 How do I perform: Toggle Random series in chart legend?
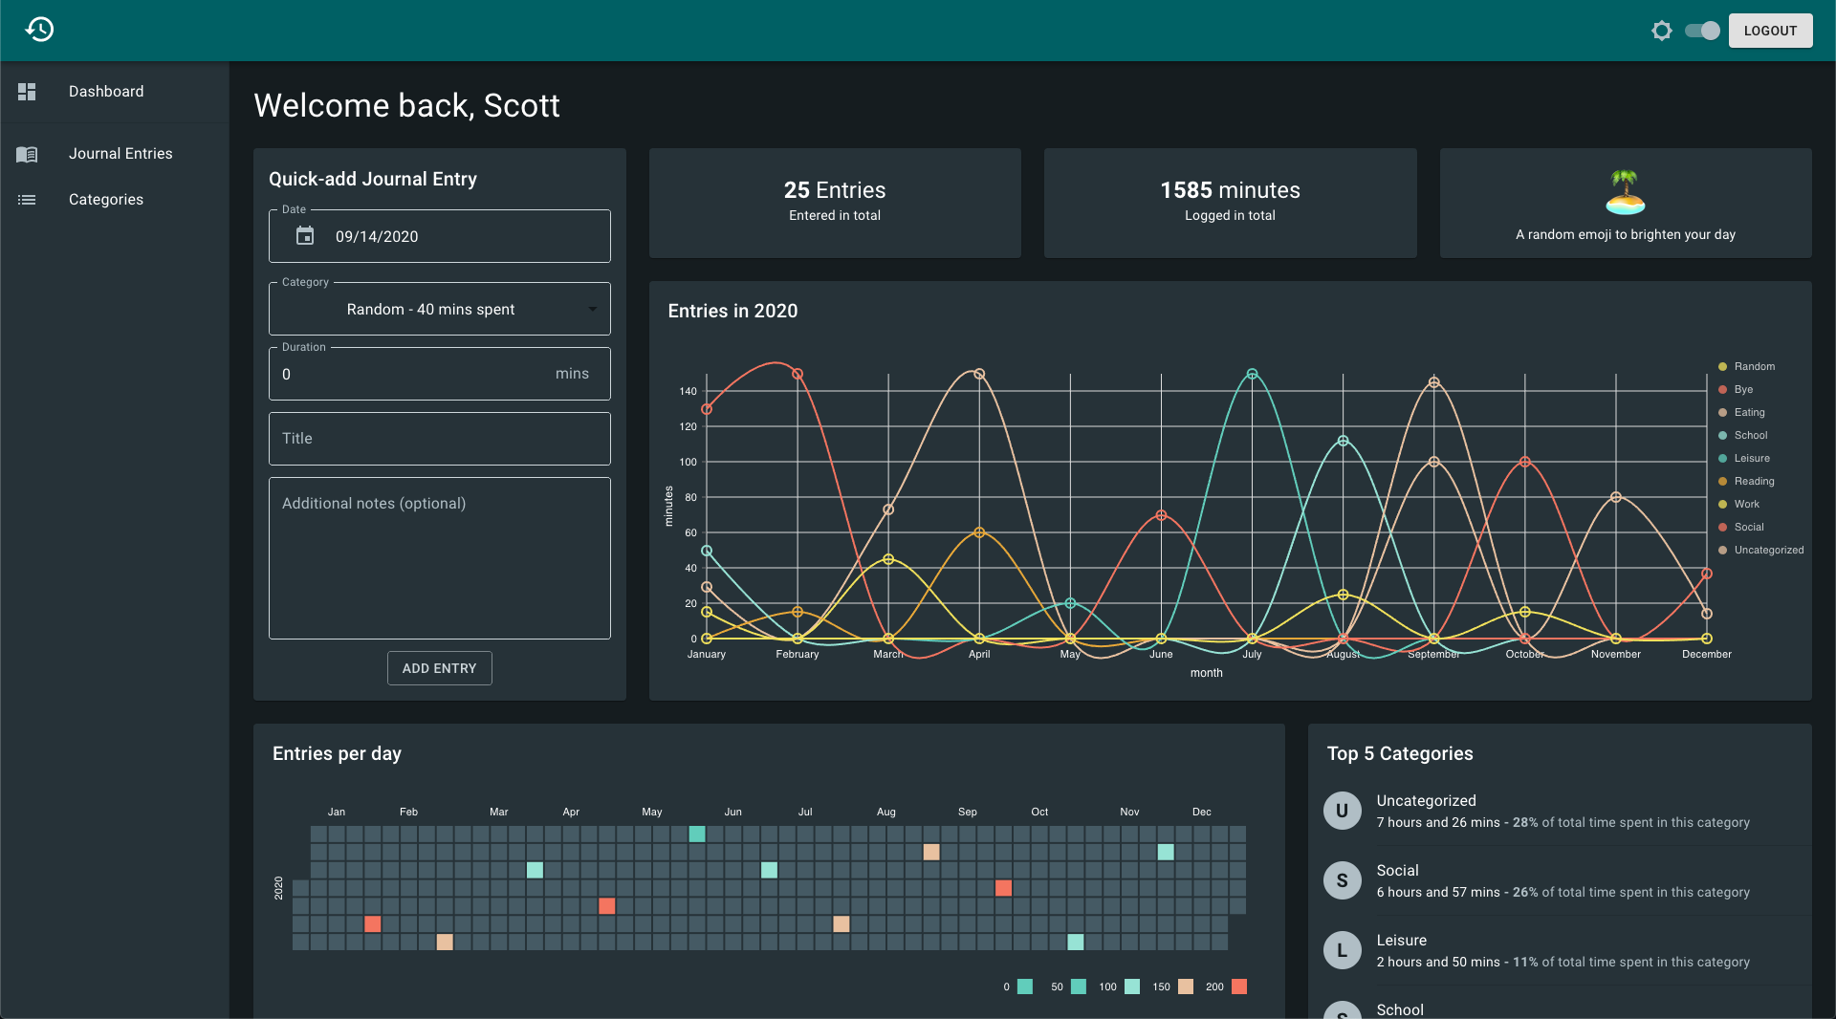[1746, 367]
